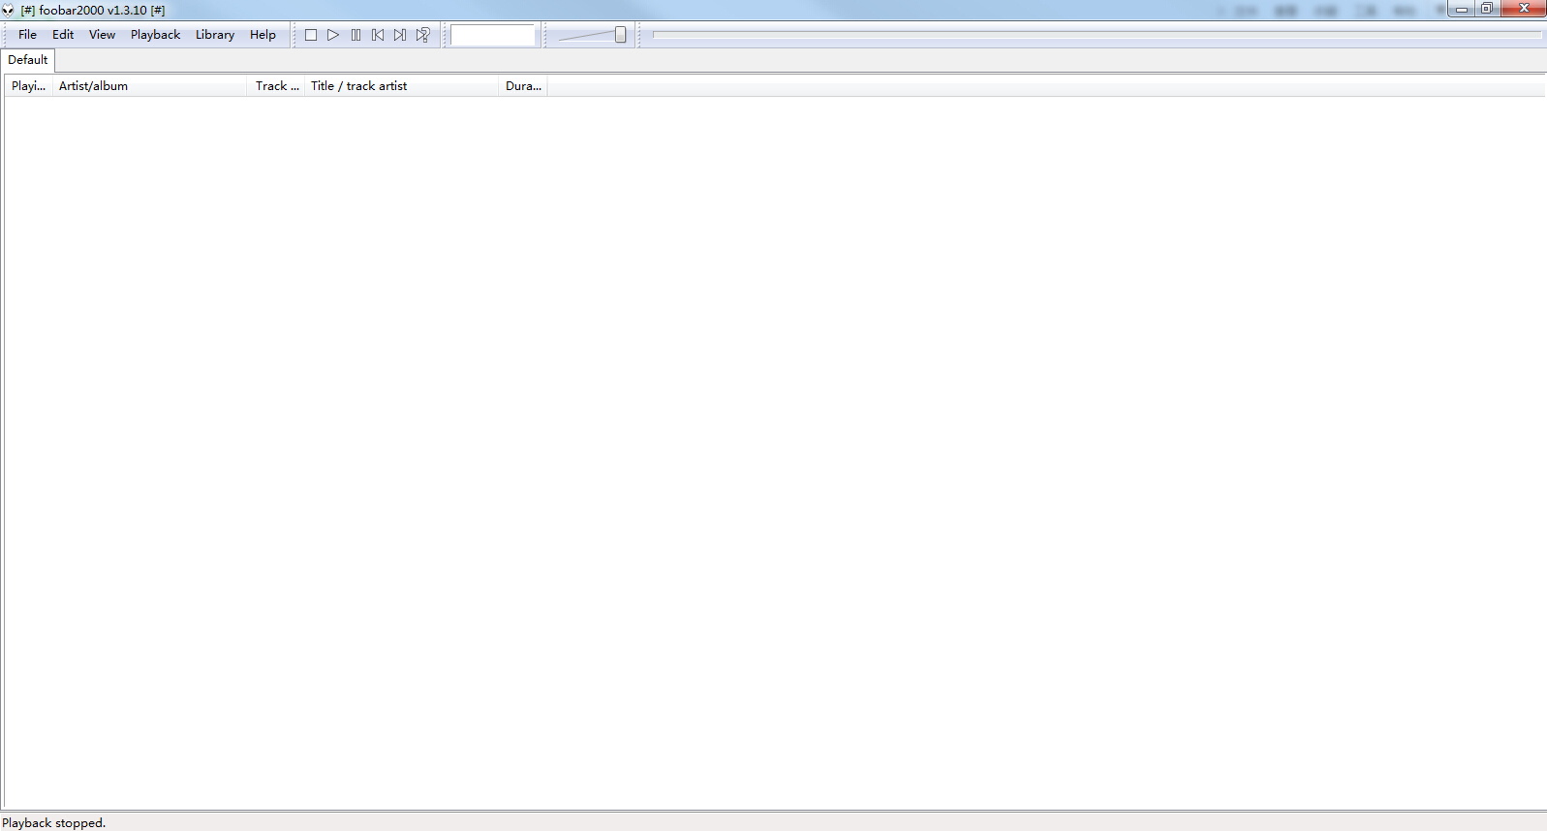This screenshot has width=1547, height=831.
Task: Go to Previous track icon
Action: point(378,35)
